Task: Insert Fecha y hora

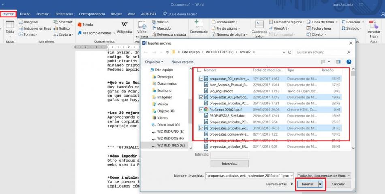Action: [x=319, y=28]
